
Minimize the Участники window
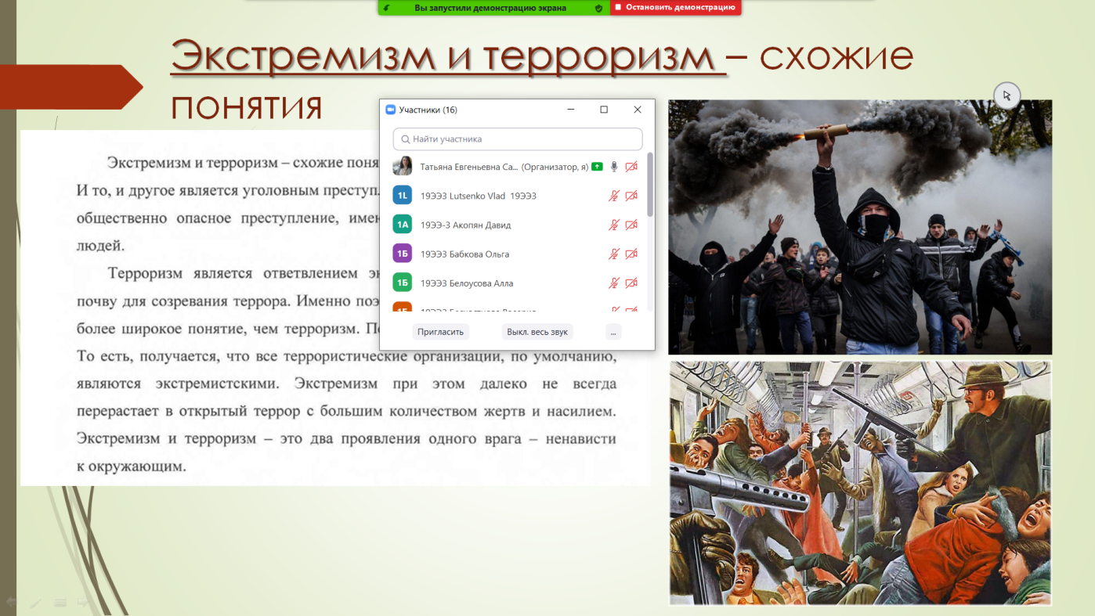(571, 110)
